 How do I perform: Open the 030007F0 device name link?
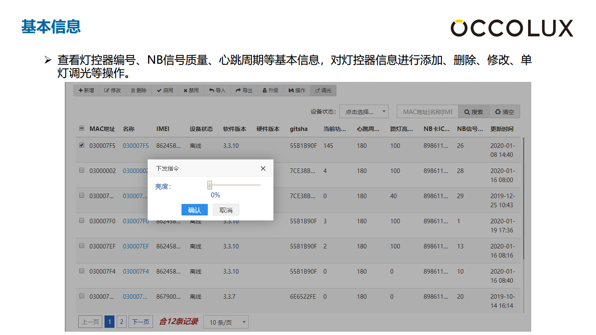point(136,221)
